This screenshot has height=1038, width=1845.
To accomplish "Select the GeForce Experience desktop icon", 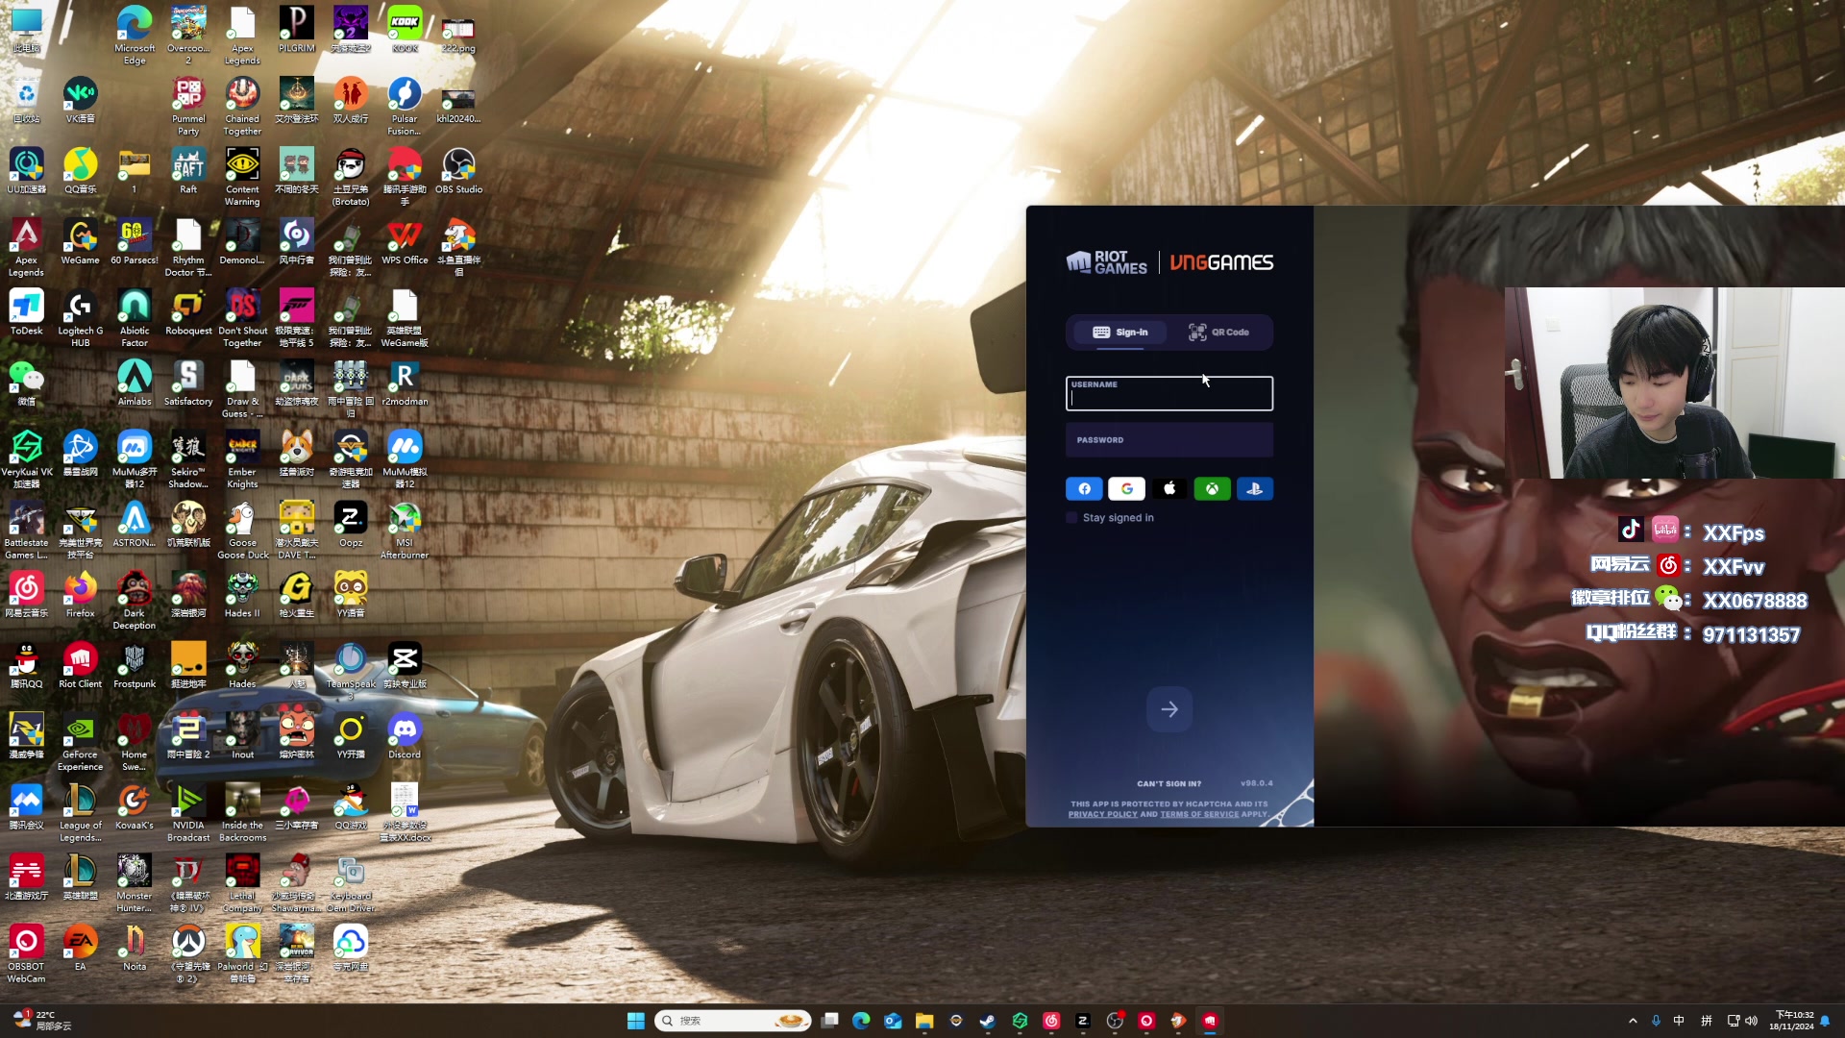I will click(x=81, y=742).
